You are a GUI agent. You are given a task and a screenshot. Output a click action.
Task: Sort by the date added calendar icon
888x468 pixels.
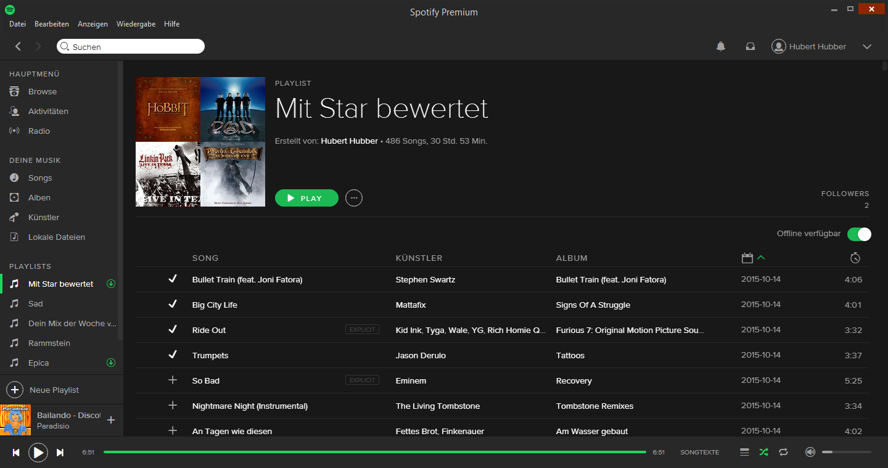click(x=747, y=258)
